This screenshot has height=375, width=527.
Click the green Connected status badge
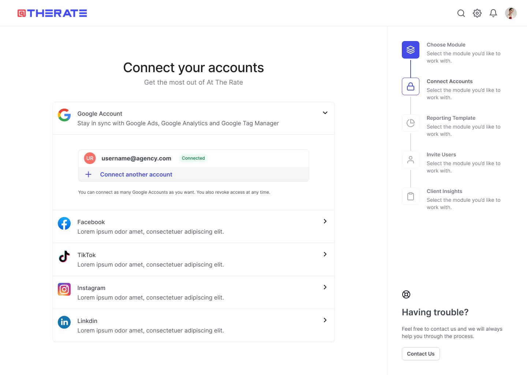coord(193,158)
